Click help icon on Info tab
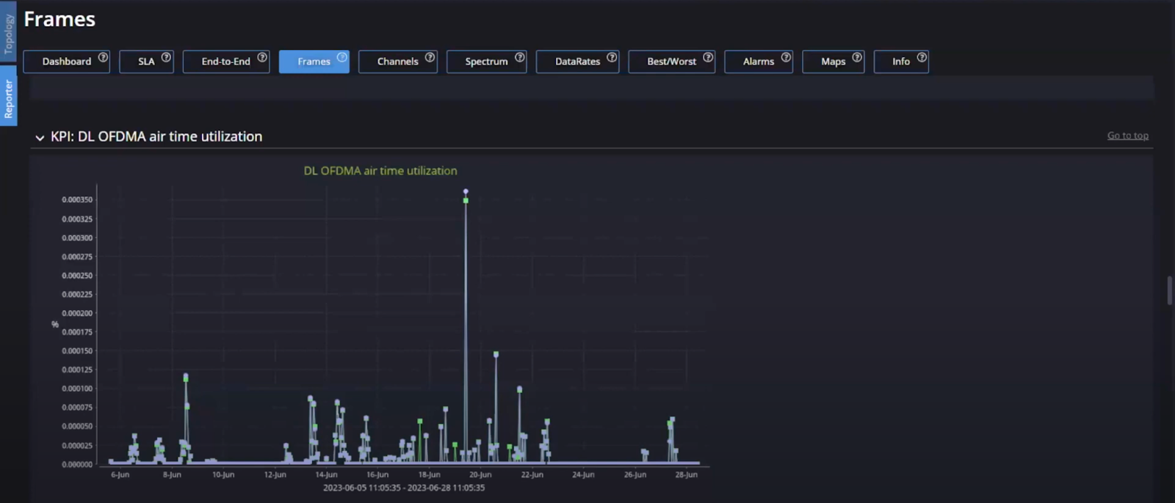This screenshot has width=1175, height=503. (x=922, y=57)
